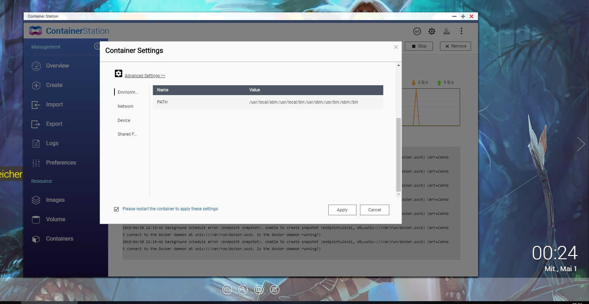This screenshot has height=304, width=589.
Task: Remove the container
Action: (455, 46)
